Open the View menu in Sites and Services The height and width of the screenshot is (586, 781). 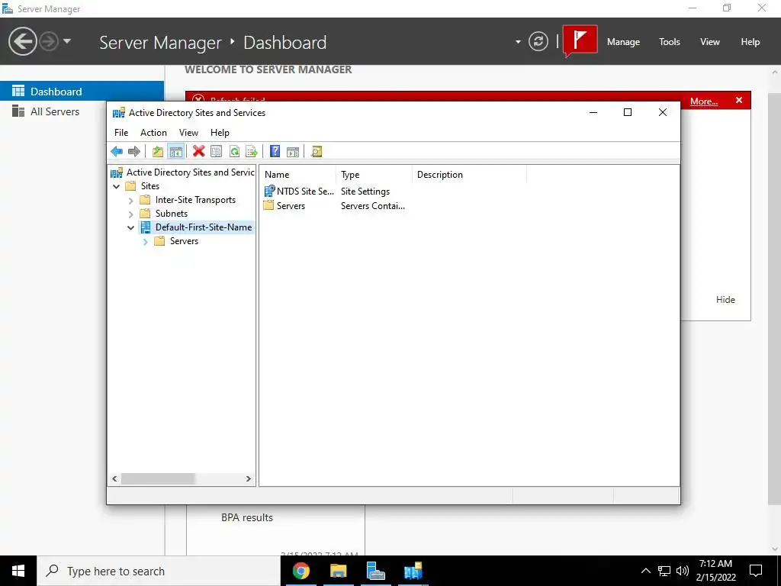[x=189, y=133]
